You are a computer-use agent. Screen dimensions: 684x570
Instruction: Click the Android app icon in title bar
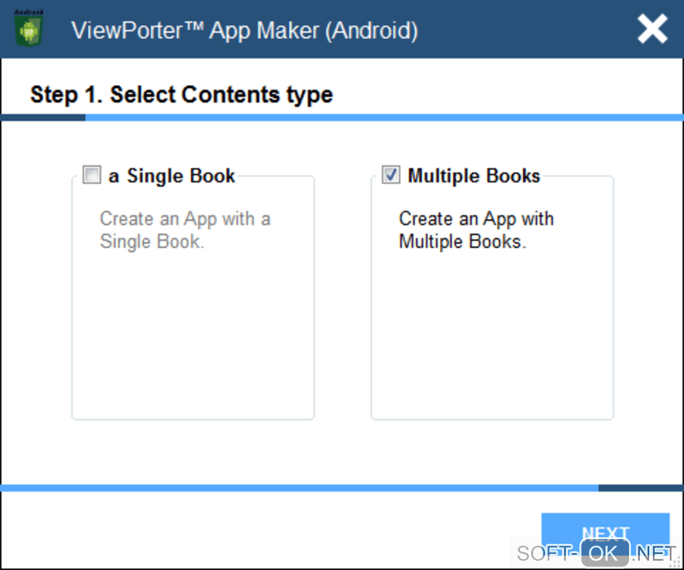point(28,29)
